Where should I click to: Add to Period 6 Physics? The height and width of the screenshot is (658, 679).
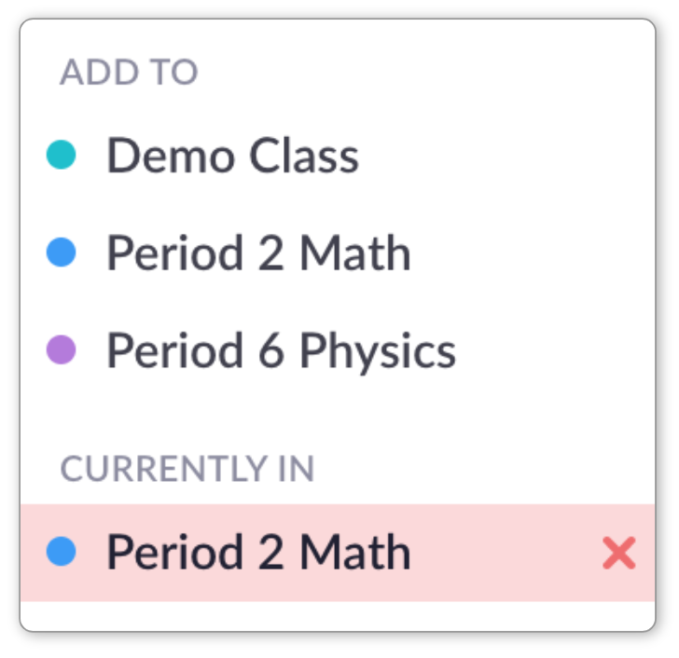click(281, 351)
